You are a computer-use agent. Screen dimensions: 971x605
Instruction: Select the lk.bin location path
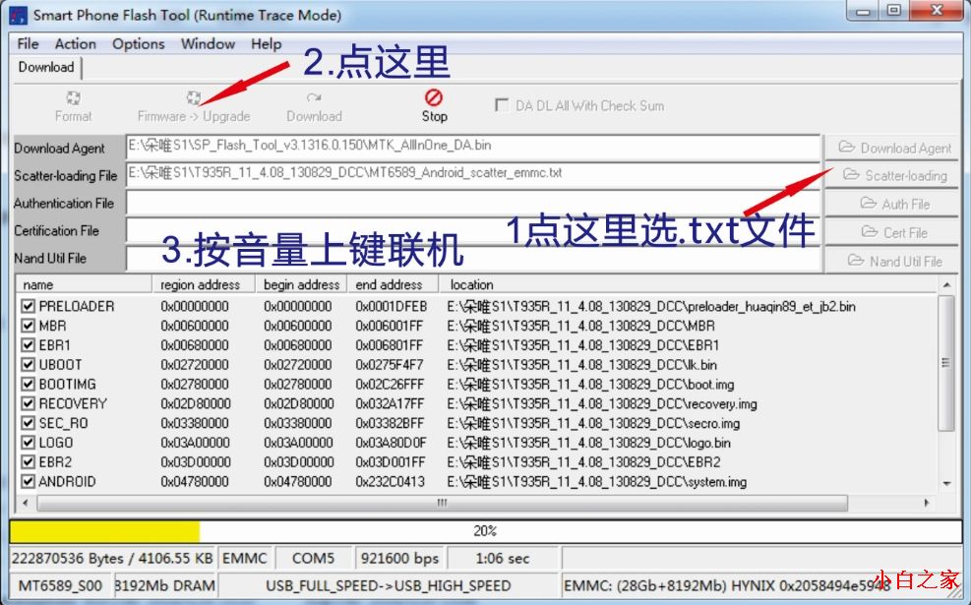click(581, 365)
